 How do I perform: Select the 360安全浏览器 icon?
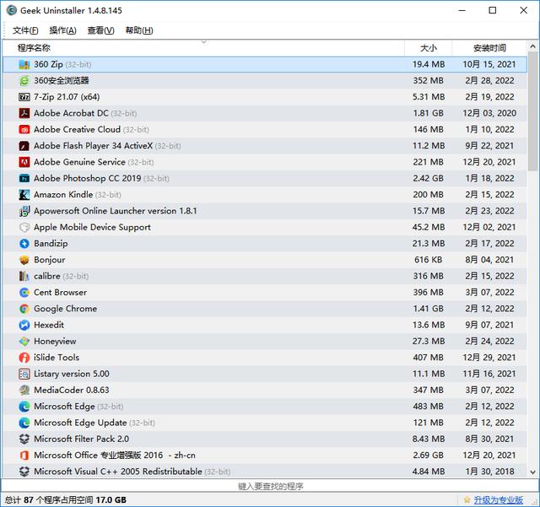(x=25, y=81)
